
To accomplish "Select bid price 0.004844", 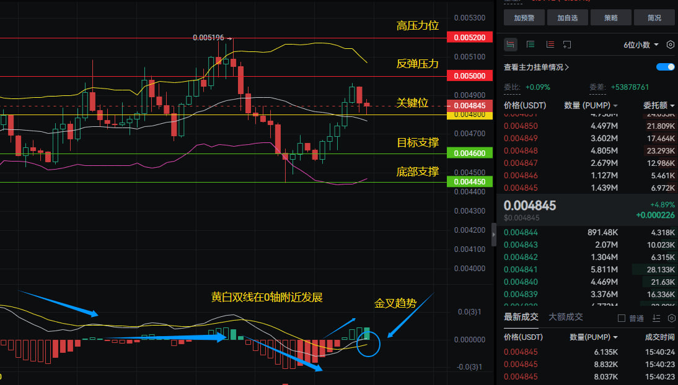I will (521, 233).
